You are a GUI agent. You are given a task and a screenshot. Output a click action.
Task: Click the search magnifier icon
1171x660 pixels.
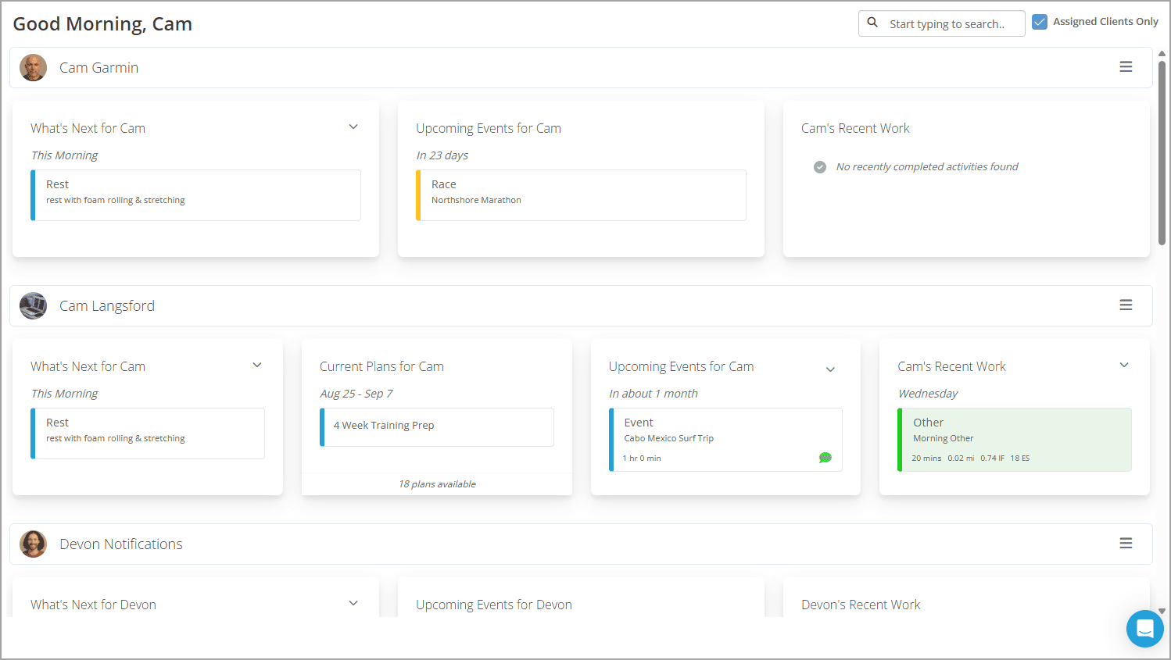pos(872,23)
